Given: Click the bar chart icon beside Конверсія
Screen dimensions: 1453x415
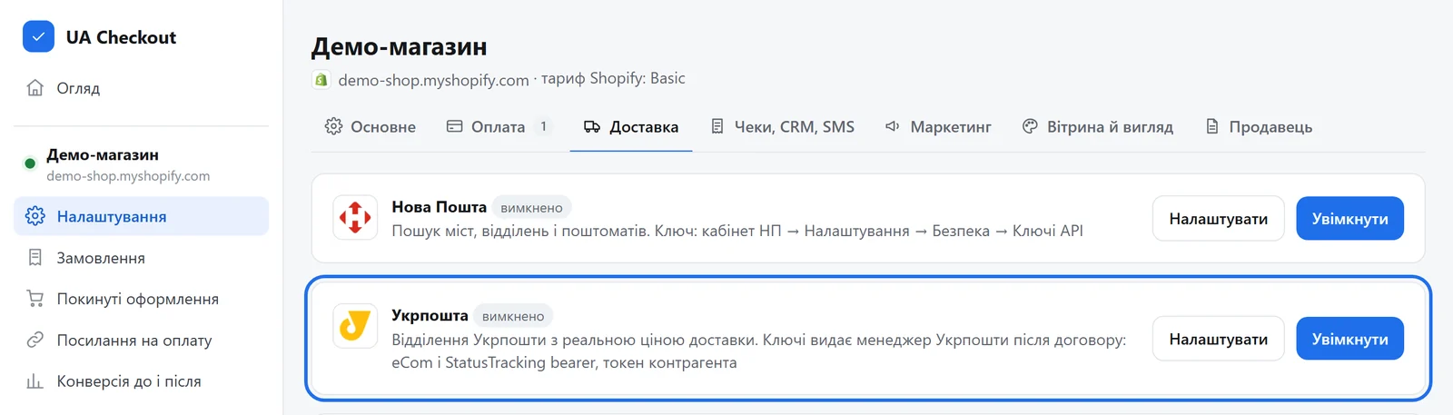Looking at the screenshot, I should (35, 381).
